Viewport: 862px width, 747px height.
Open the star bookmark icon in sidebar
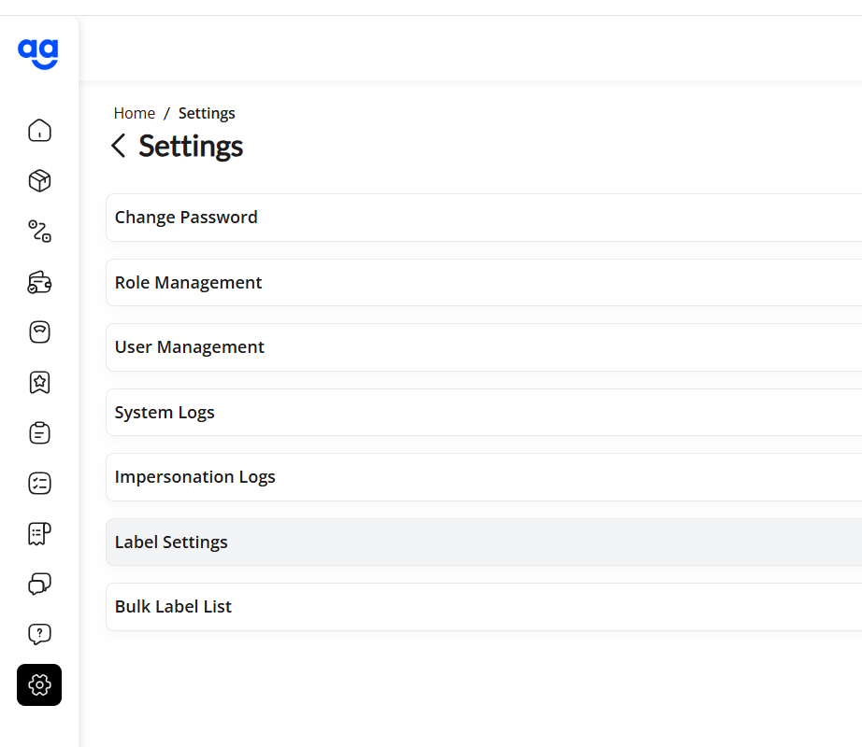(x=39, y=383)
